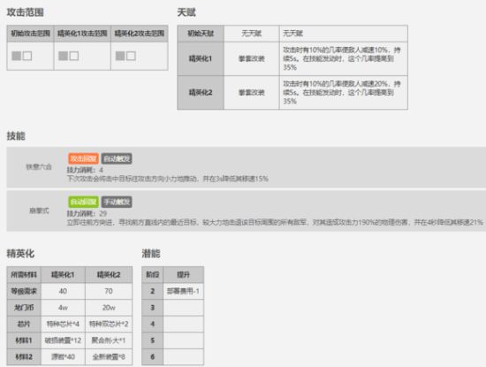Click the range grid under 精英化1攻击范围
The width and height of the screenshot is (486, 367).
pyautogui.click(x=69, y=56)
